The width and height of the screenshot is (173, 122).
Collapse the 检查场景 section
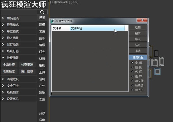pyautogui.click(x=18, y=58)
